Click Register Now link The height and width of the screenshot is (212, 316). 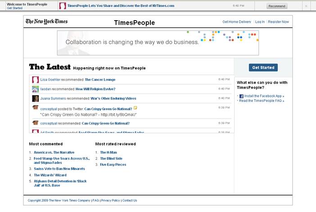(x=278, y=22)
